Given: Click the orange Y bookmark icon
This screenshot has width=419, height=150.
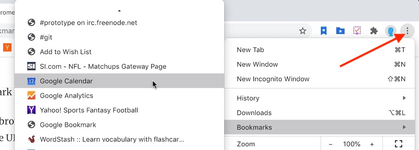Looking at the screenshot, I should (8, 47).
